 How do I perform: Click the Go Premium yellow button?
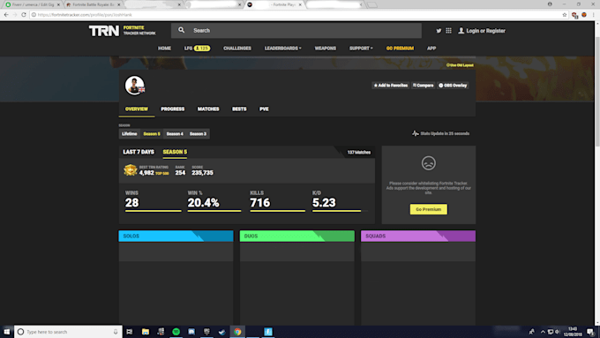pos(429,209)
